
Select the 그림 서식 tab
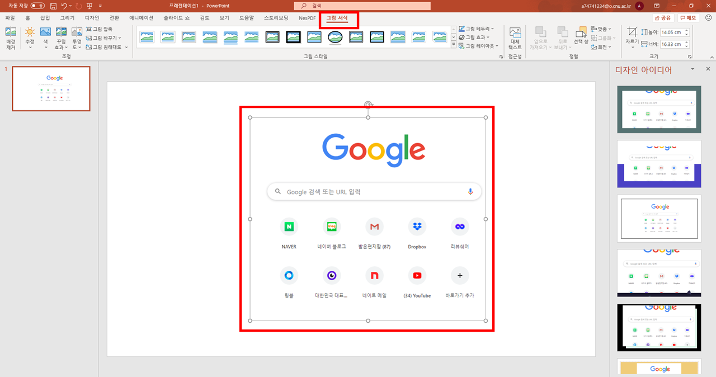pos(337,18)
